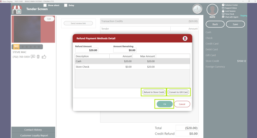Click the Transaction Credits row
The height and width of the screenshot is (138, 257).
tap(149, 21)
